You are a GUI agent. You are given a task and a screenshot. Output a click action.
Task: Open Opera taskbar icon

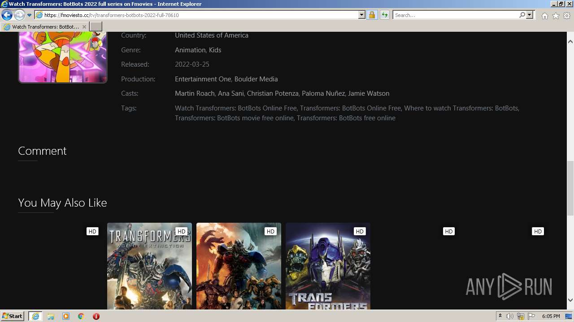96,316
